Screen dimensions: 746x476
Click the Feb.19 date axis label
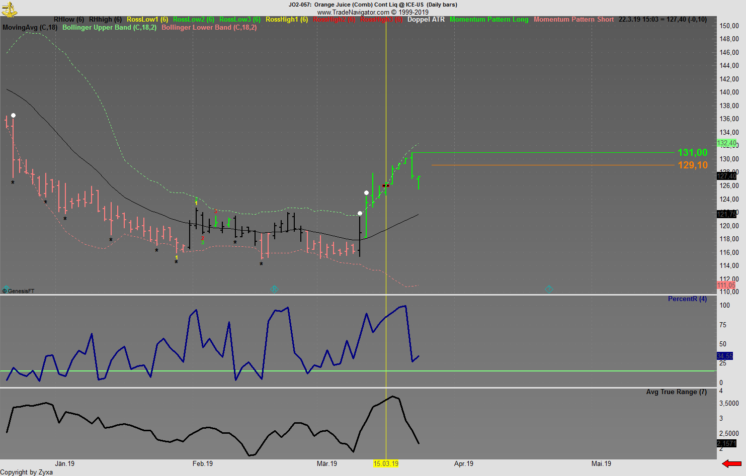coord(203,463)
